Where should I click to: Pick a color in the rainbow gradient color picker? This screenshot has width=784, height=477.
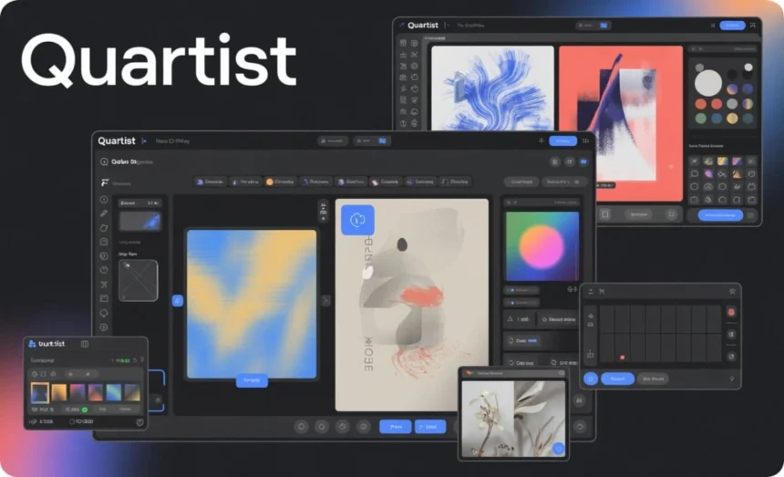point(542,246)
